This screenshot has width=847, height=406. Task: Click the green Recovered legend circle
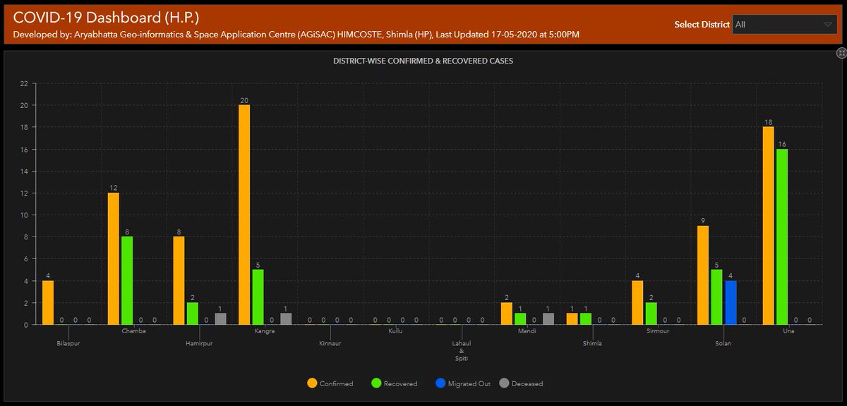coord(376,383)
